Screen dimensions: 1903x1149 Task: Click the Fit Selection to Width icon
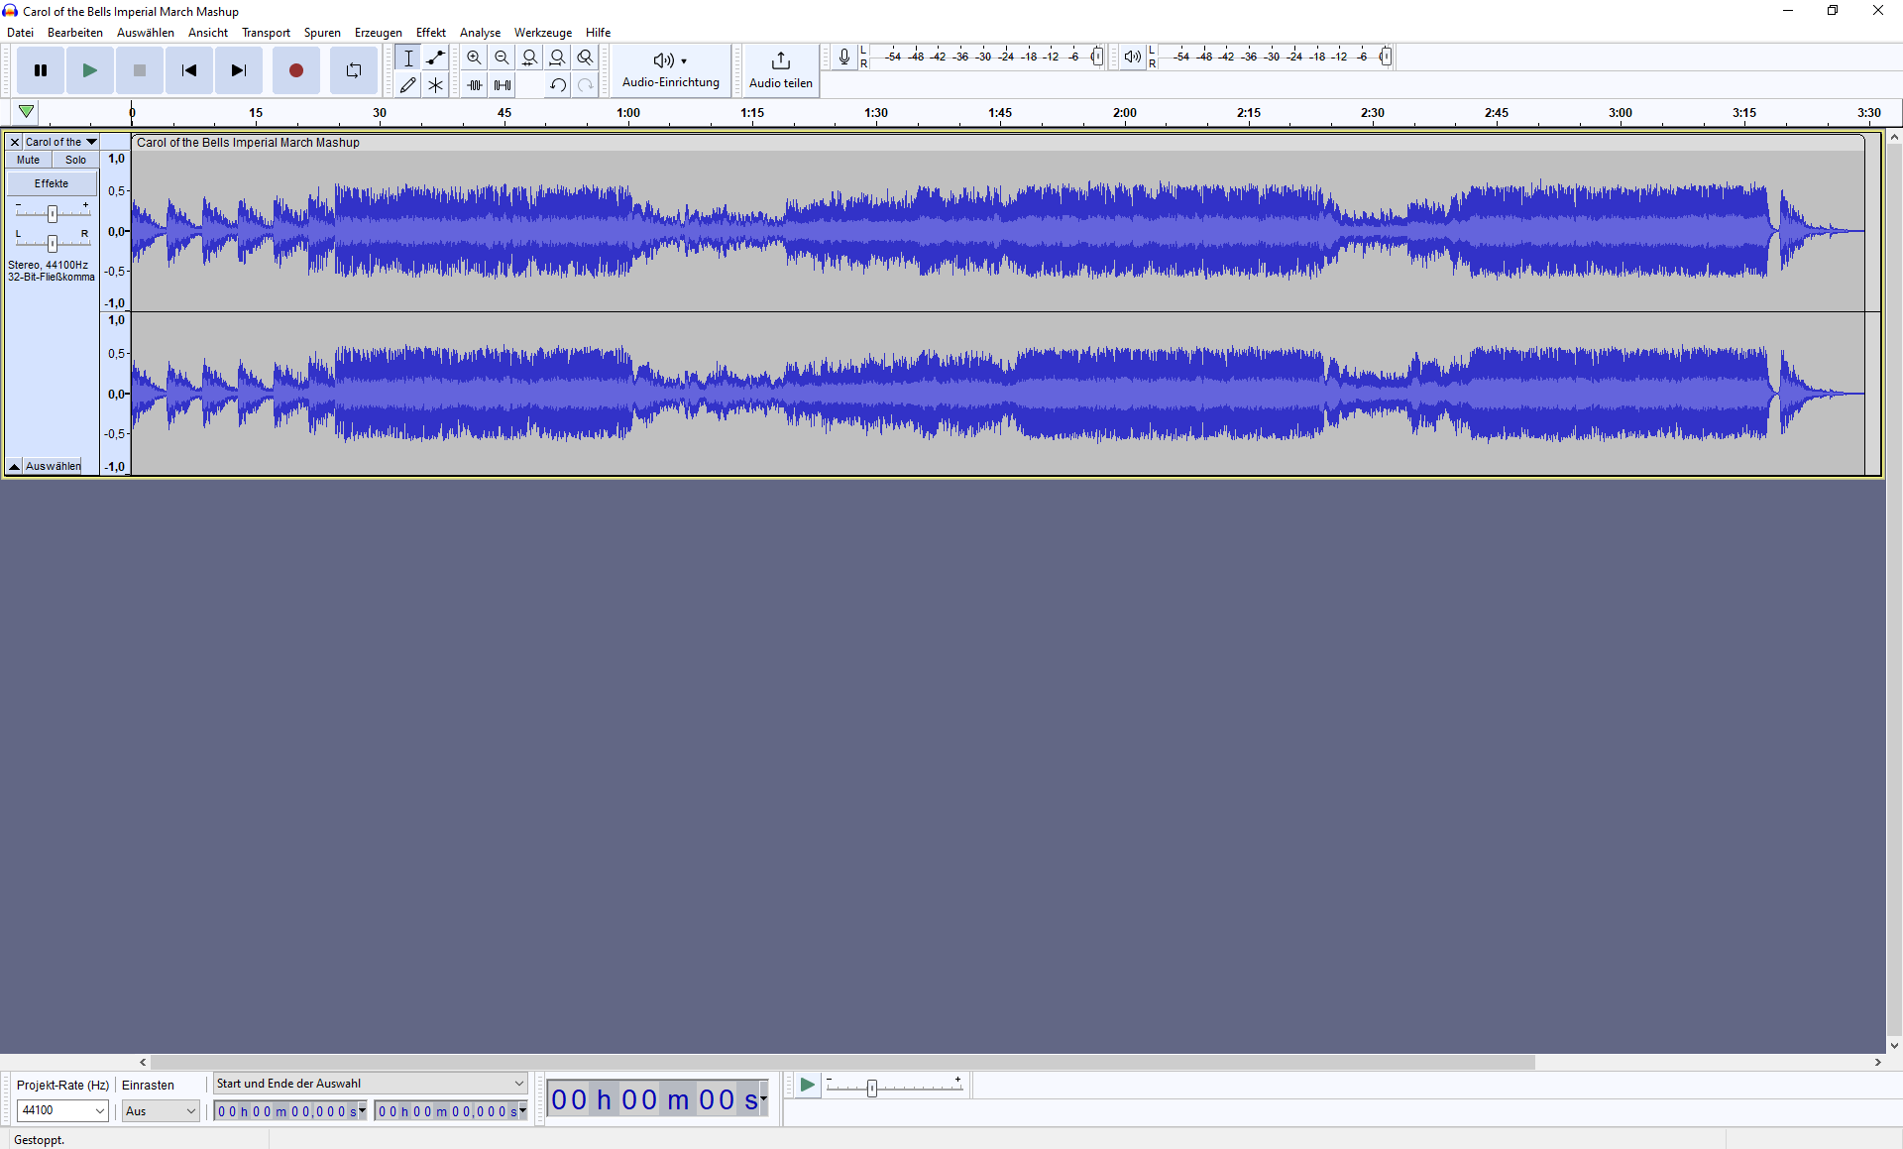coord(530,57)
